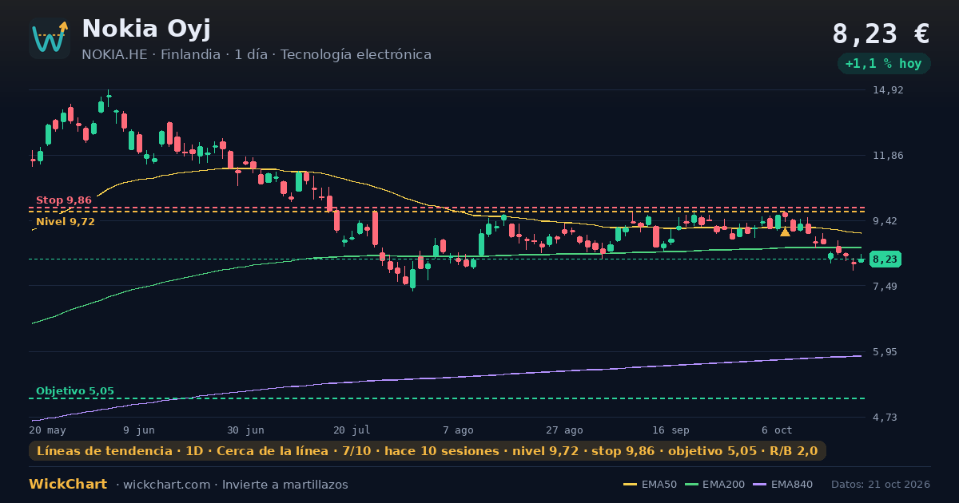Click the WickChart brand name in footer
The image size is (959, 503).
point(68,485)
